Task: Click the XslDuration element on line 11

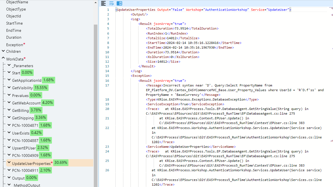Action: [x=172, y=57]
